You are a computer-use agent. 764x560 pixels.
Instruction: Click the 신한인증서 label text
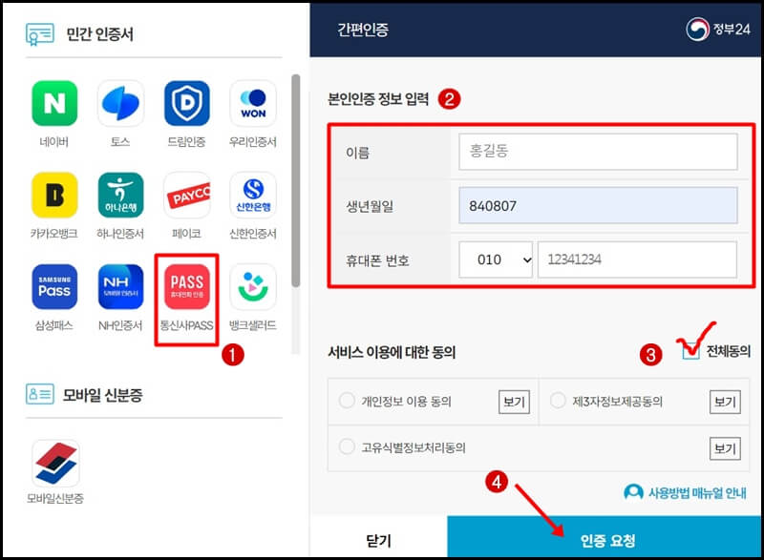253,234
